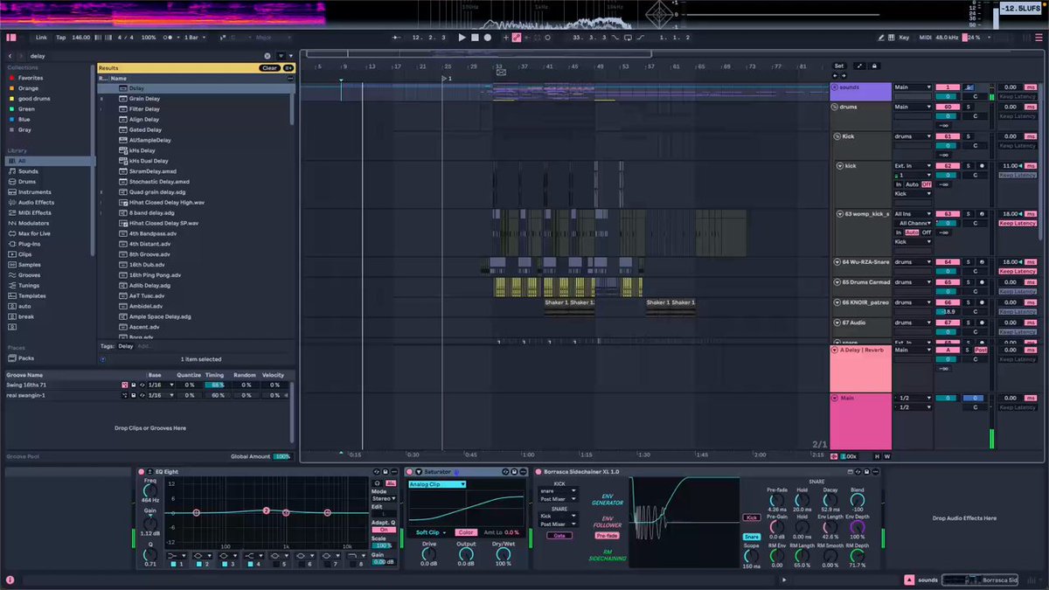1049x590 pixels.
Task: Click the Stop transport button
Action: click(475, 38)
